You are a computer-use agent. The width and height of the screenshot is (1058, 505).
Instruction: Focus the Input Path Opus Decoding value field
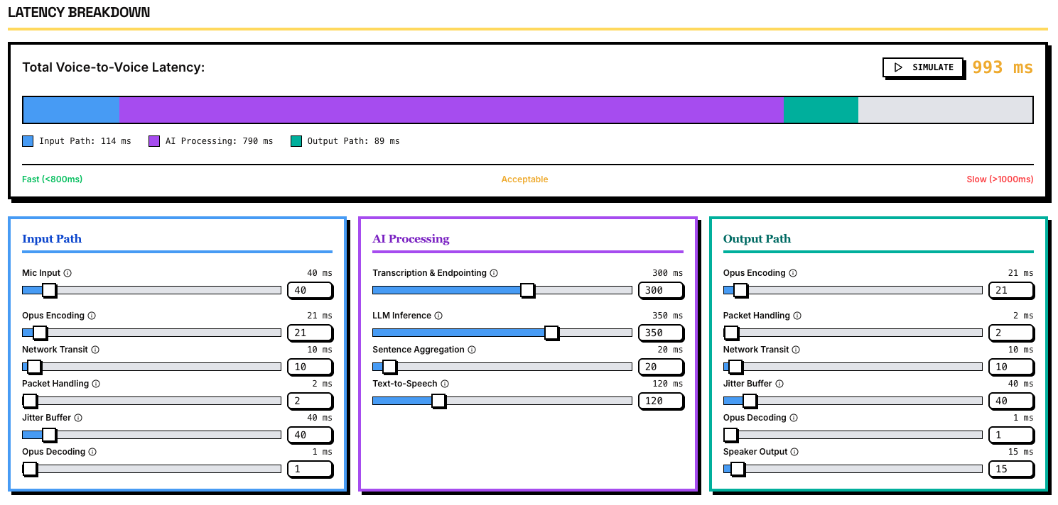pyautogui.click(x=310, y=469)
